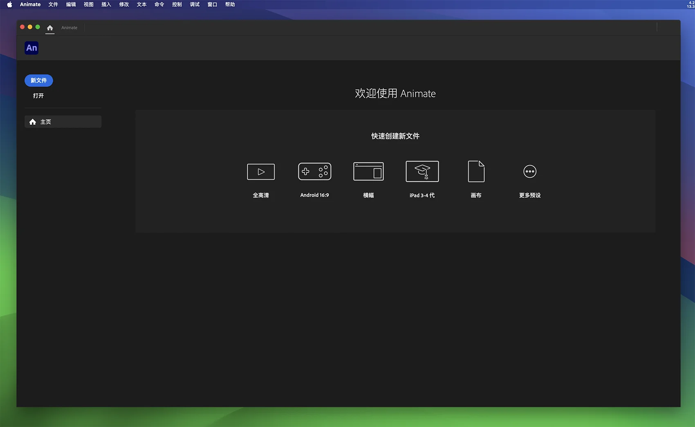Open the 文件 (File) menu

53,4
